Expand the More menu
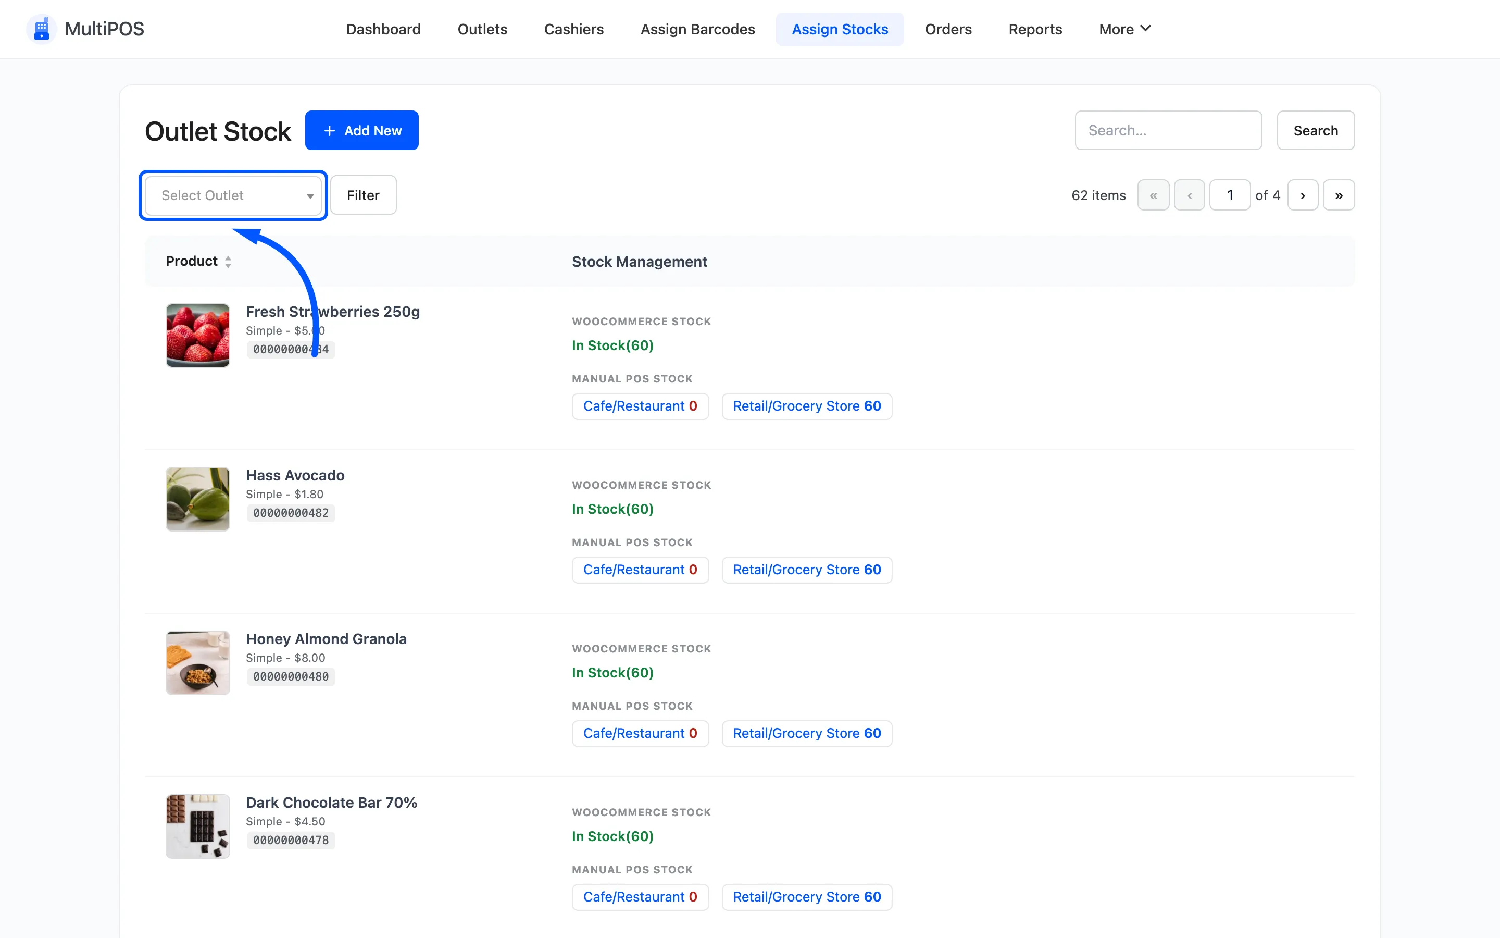 pos(1124,29)
